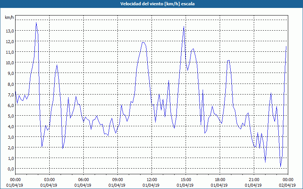Select the "0,0" y-axis tick label
Image resolution: width=303 pixels, height=189 pixels.
(x=10, y=169)
